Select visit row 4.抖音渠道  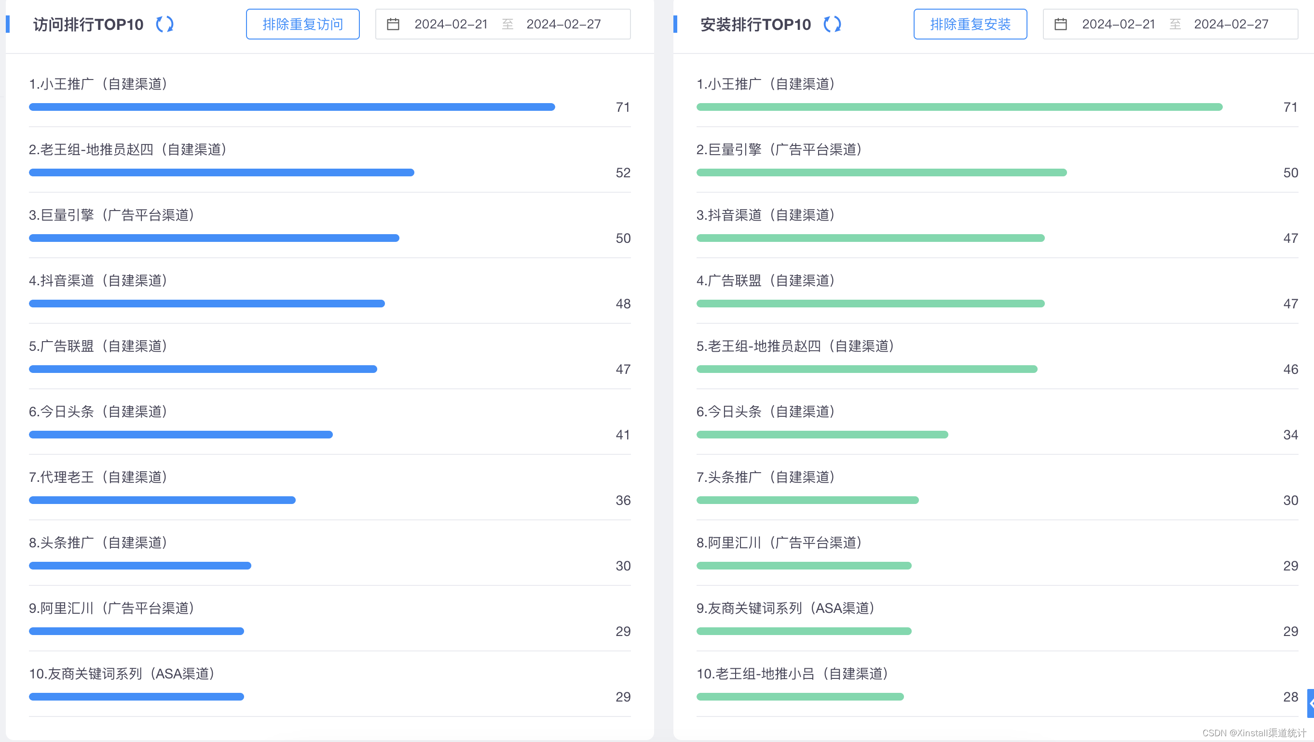point(329,291)
